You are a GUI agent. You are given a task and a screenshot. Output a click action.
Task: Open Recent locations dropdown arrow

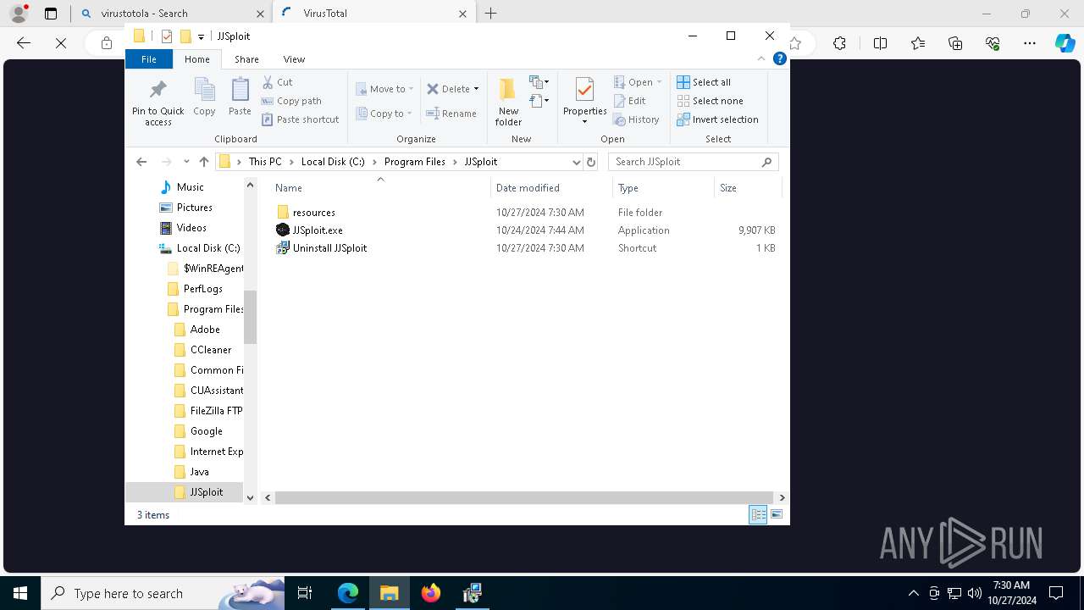[x=186, y=162]
